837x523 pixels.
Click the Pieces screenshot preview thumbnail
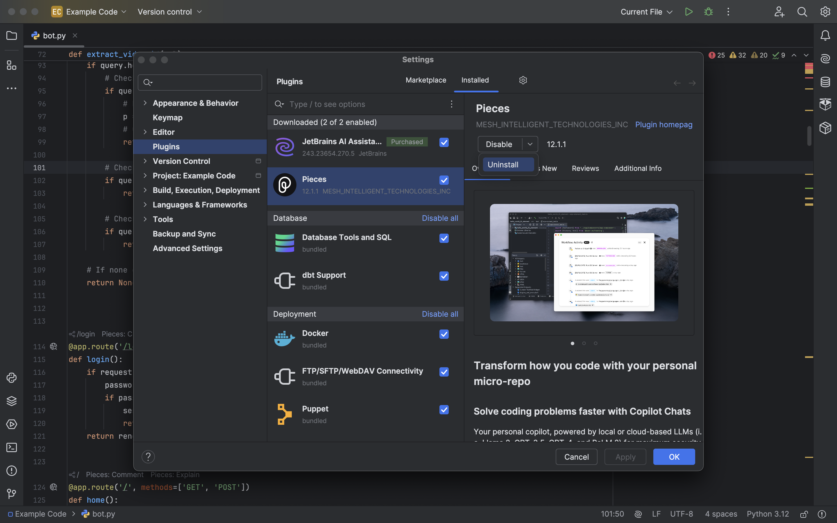(x=584, y=263)
